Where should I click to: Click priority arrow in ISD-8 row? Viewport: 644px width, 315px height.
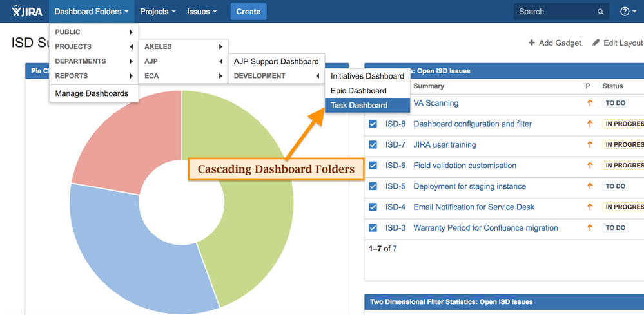click(x=590, y=124)
